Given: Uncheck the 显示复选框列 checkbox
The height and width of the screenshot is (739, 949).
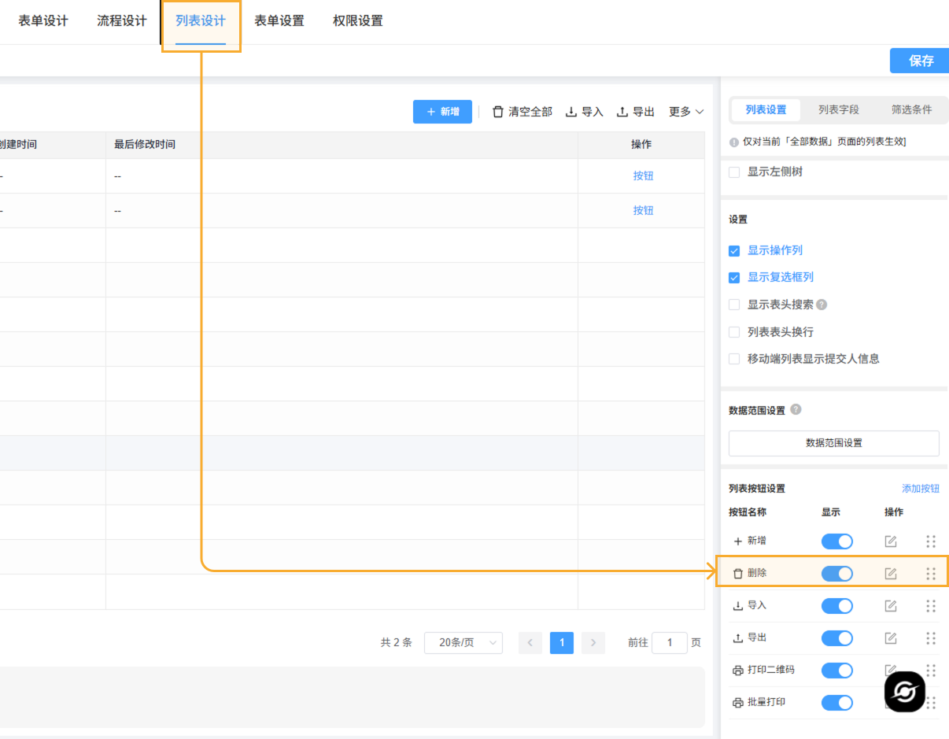Looking at the screenshot, I should (x=734, y=278).
